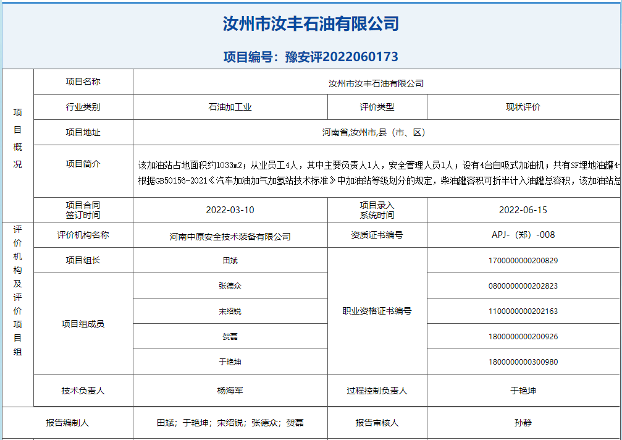This screenshot has height=440, width=622.
Task: Click the 项目组成员 label
Action: pos(83,324)
